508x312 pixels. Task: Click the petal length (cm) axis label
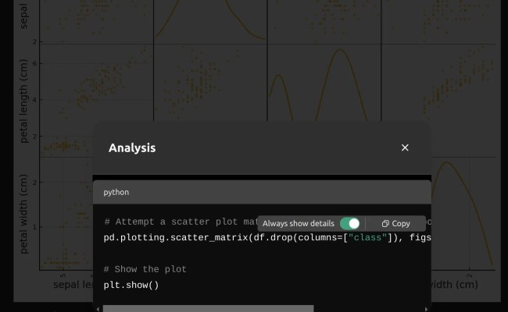coord(23,101)
